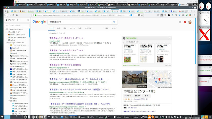Expand the Twitter bookmark folder
This screenshot has width=212, height=119.
(9, 98)
